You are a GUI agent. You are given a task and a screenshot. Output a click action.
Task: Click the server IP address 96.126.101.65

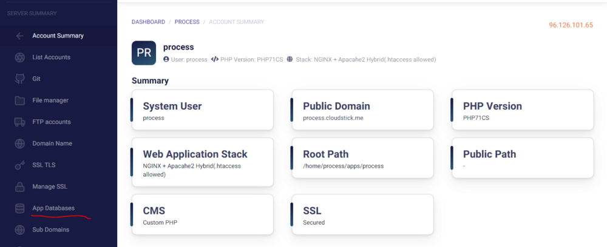(571, 25)
